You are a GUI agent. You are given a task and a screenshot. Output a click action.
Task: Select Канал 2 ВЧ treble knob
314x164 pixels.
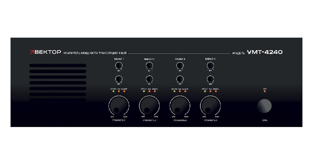pos(149,65)
